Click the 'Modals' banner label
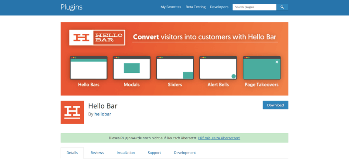The width and height of the screenshot is (349, 161). pos(132,85)
